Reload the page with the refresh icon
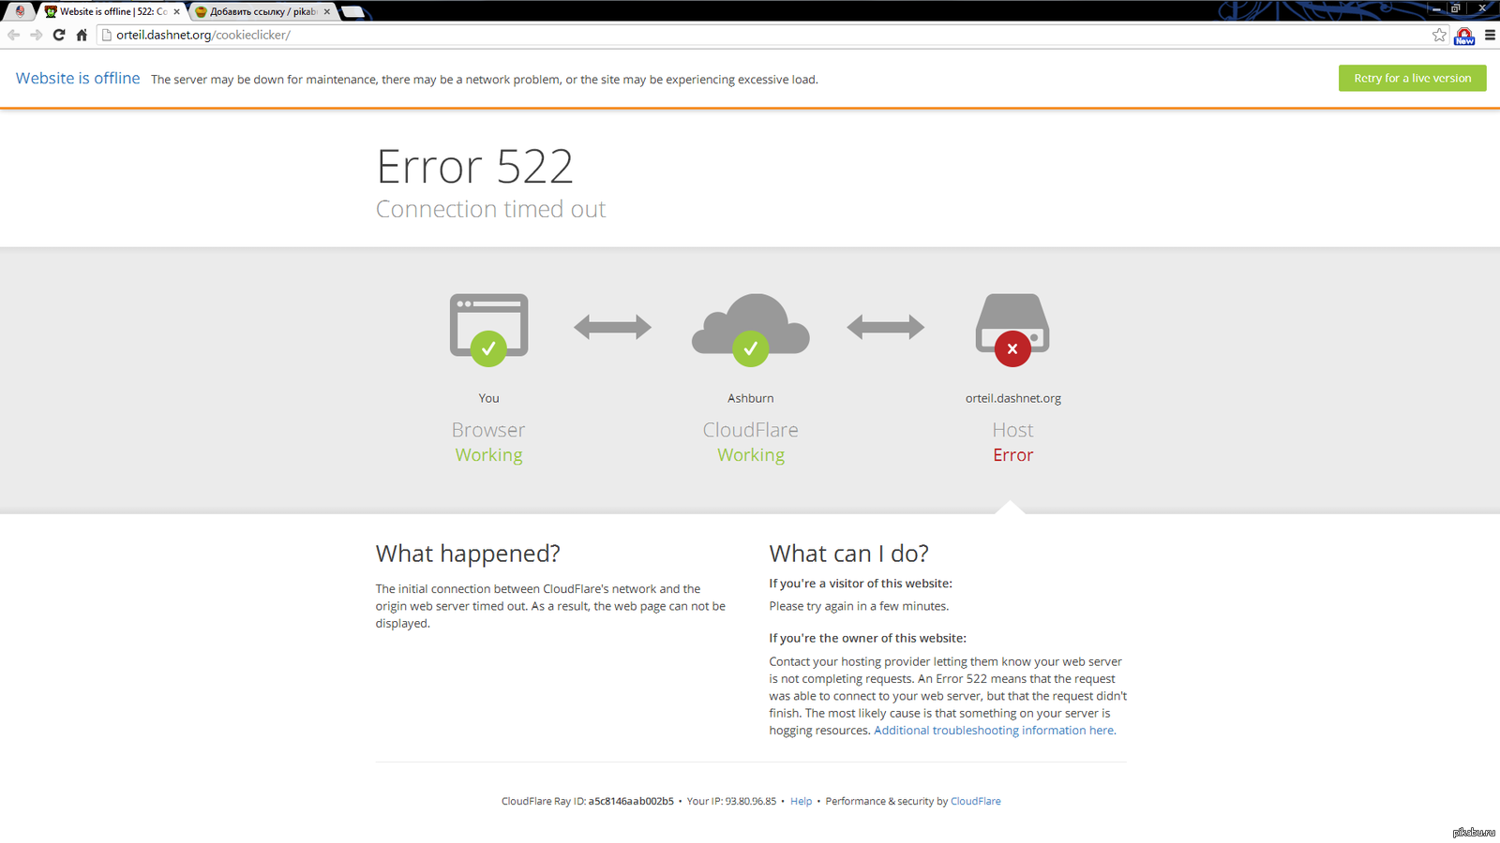1500x843 pixels. point(59,35)
